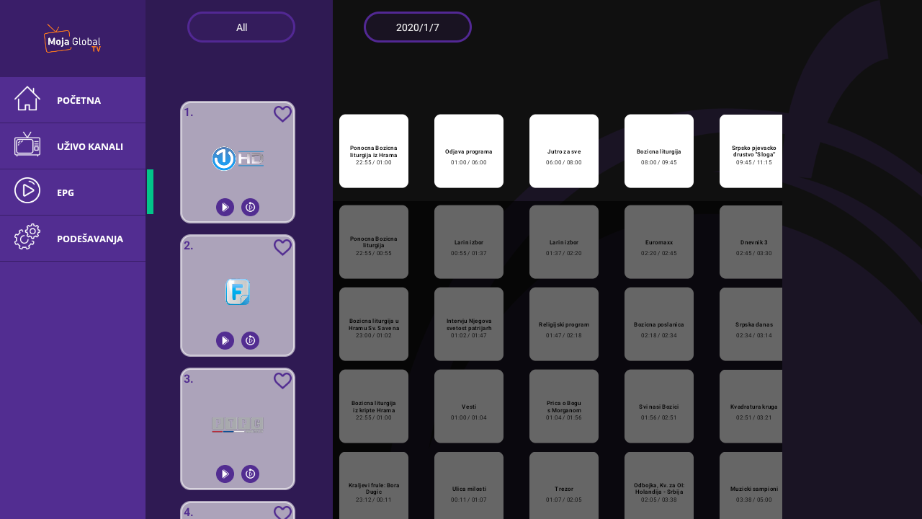Viewport: 922px width, 519px height.
Task: Play channel 3 live
Action: 225,474
